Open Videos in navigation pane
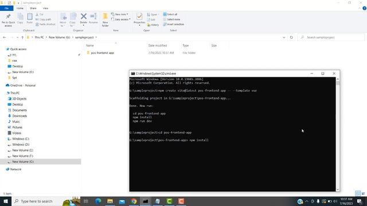Screen dimensions: 367x206 pyautogui.click(x=17, y=133)
